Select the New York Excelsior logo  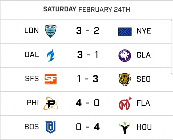(x=125, y=31)
